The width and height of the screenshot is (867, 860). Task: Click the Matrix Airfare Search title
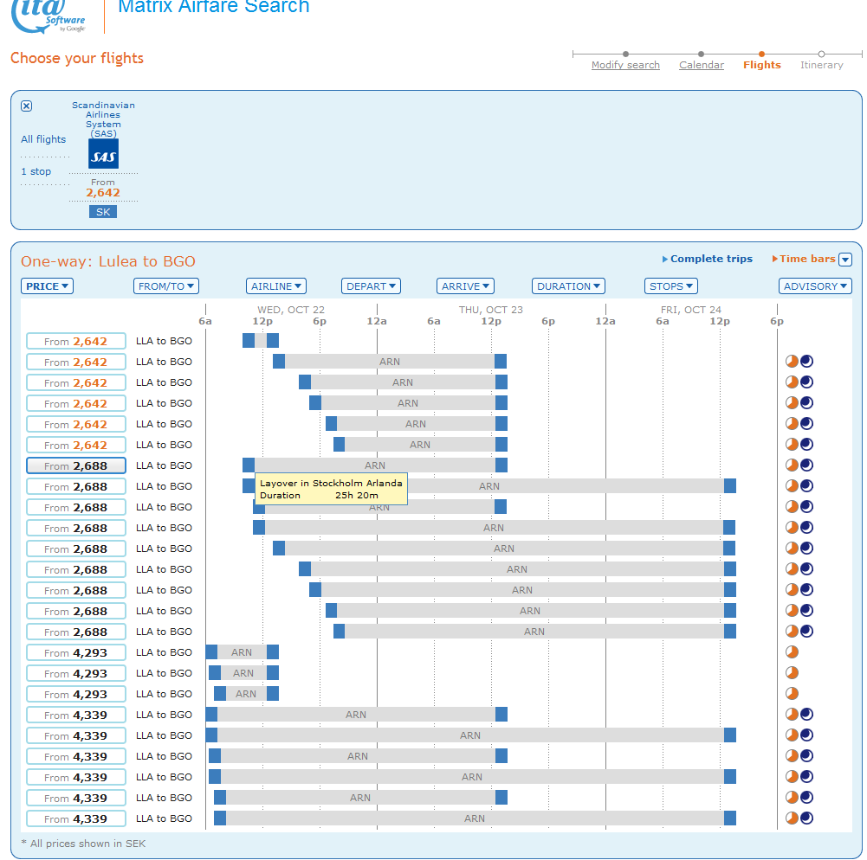click(x=214, y=7)
